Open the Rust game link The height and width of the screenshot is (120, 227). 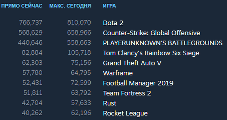pyautogui.click(x=110, y=103)
